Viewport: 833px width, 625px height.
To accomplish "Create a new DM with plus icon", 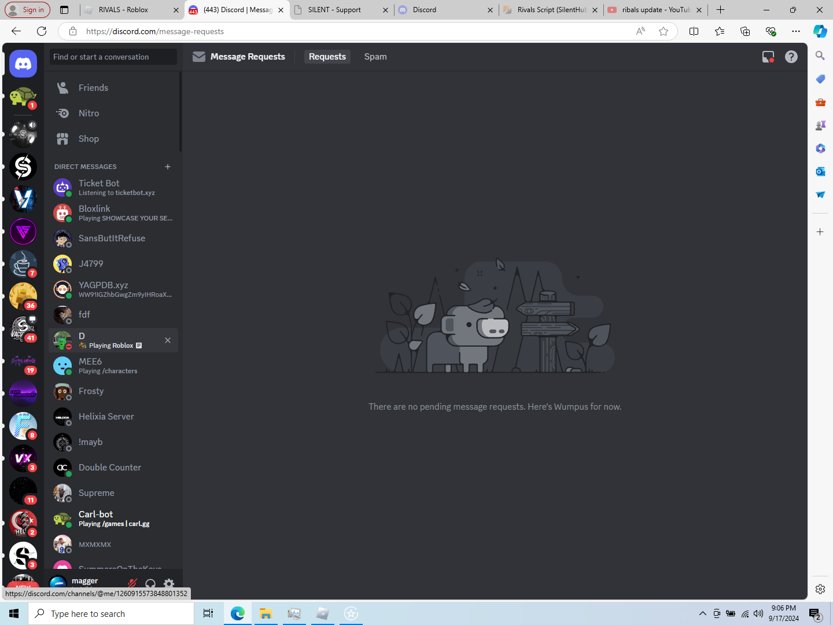I will coord(168,167).
